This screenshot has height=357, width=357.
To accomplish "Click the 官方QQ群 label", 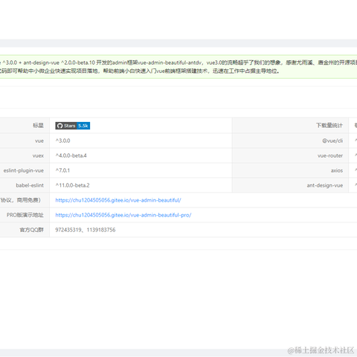I will (x=31, y=230).
